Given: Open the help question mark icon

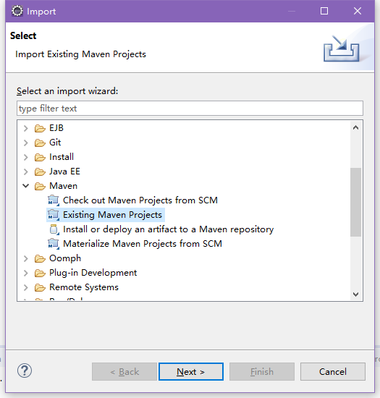Looking at the screenshot, I should point(25,371).
